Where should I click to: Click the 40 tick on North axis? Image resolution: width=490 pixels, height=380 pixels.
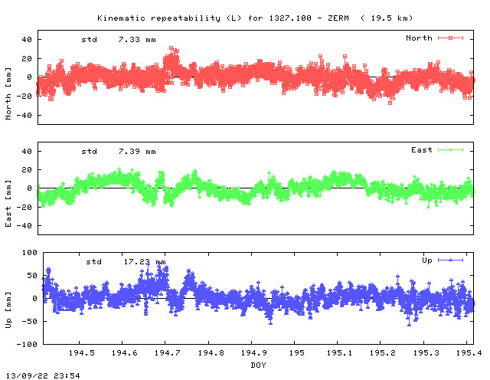point(27,40)
